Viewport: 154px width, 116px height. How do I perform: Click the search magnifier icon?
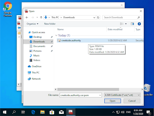139,17
